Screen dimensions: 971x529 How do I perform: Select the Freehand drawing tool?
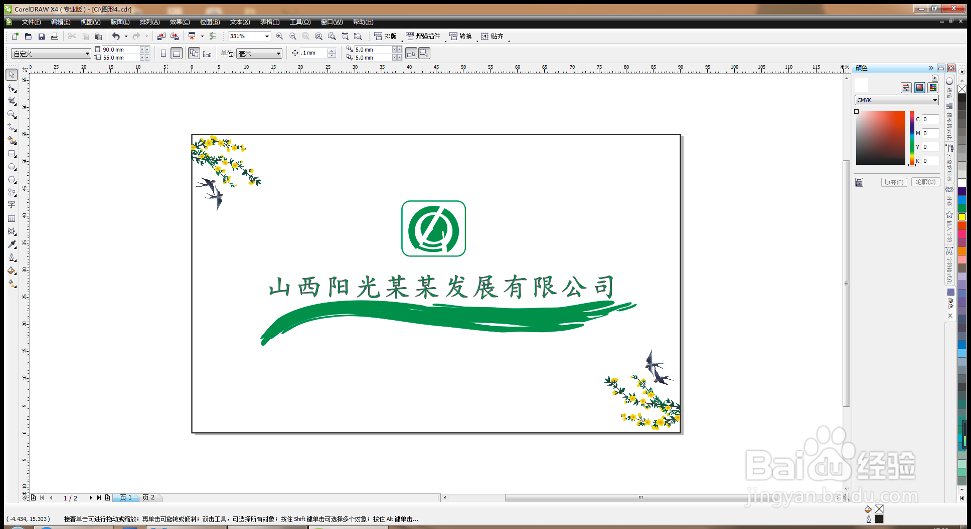point(12,127)
